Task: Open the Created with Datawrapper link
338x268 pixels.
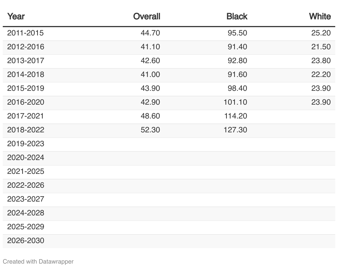Action: [38, 261]
